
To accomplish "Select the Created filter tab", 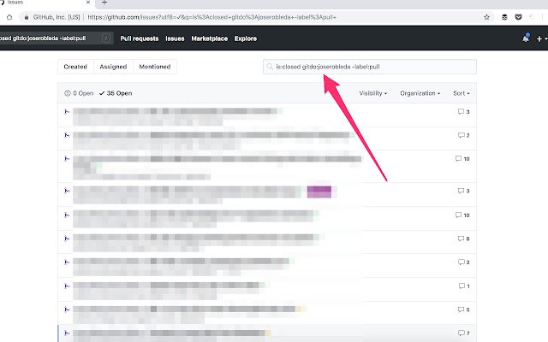I will (75, 67).
